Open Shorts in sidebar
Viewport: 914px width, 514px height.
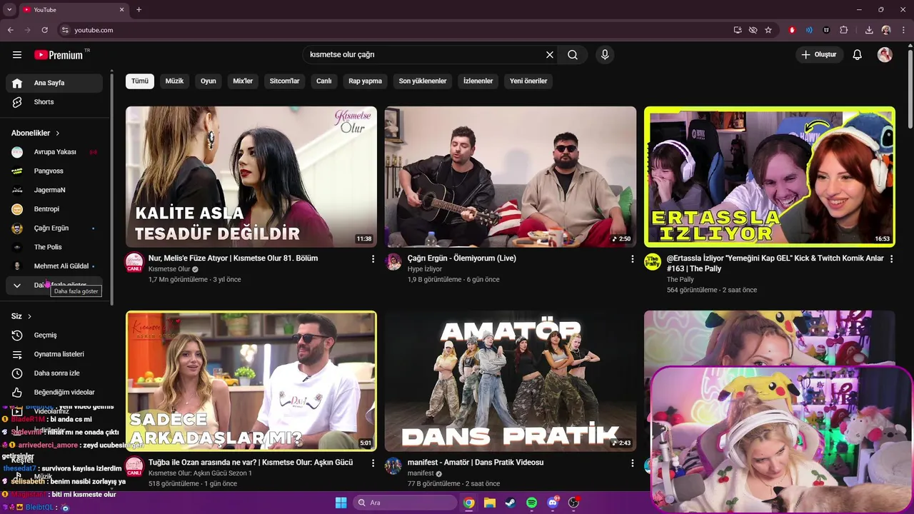54,102
